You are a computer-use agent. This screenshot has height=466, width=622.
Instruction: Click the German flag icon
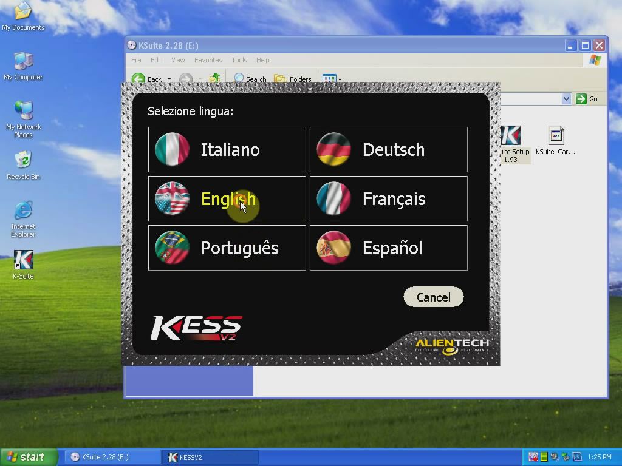pyautogui.click(x=333, y=149)
